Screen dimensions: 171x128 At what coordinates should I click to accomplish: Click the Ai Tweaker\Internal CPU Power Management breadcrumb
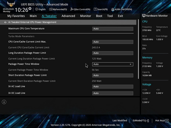pos(32,22)
